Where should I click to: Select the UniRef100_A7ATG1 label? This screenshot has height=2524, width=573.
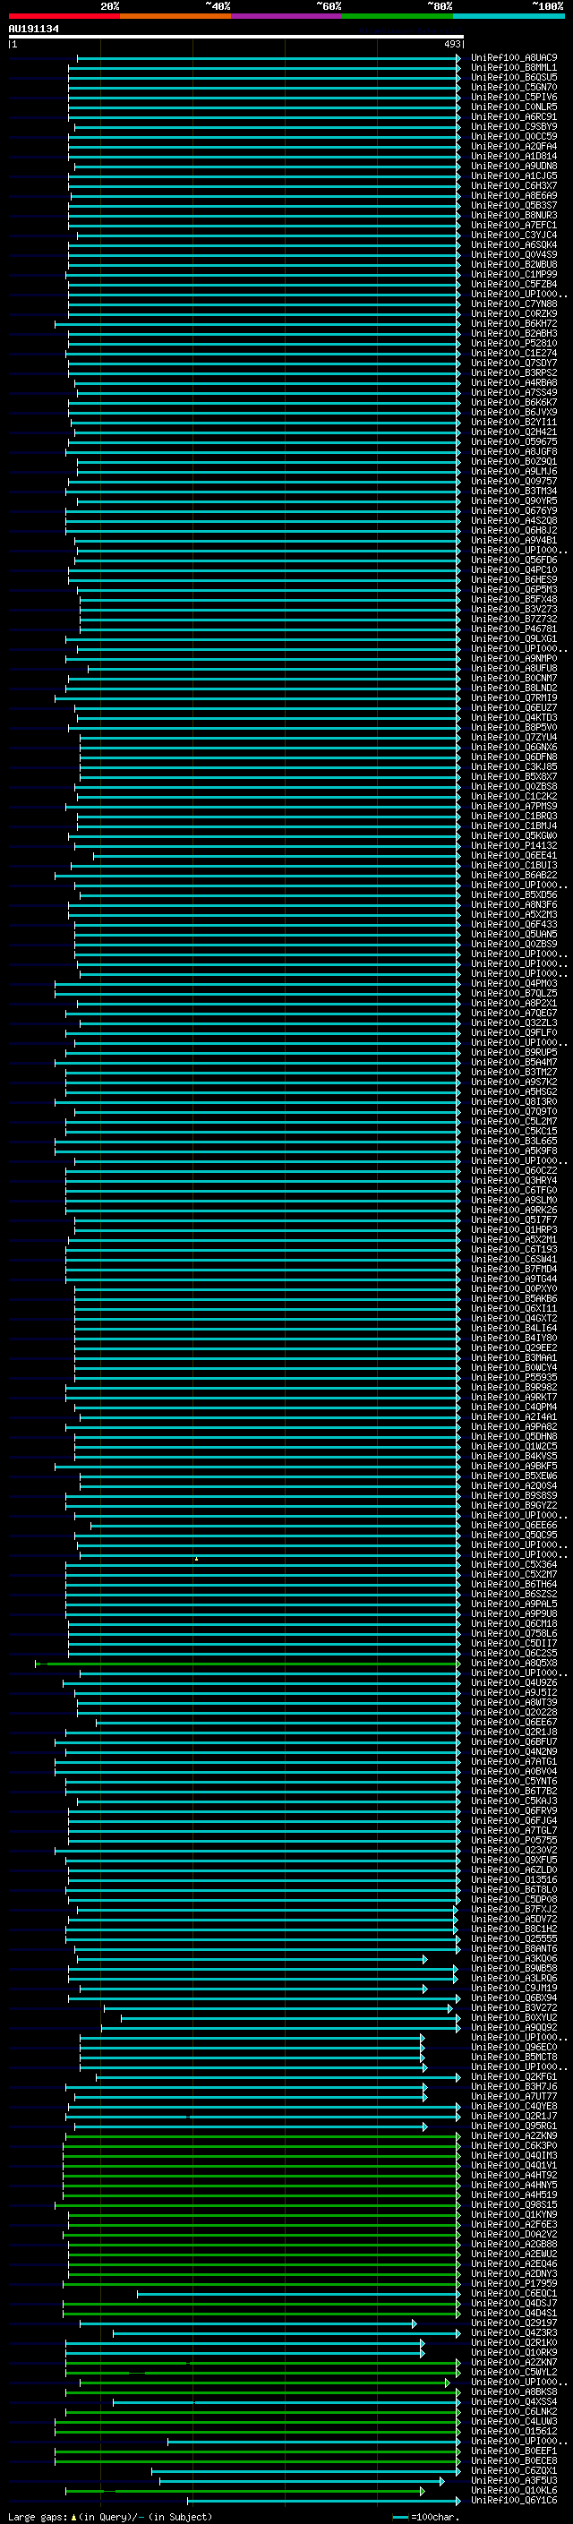tap(514, 1761)
